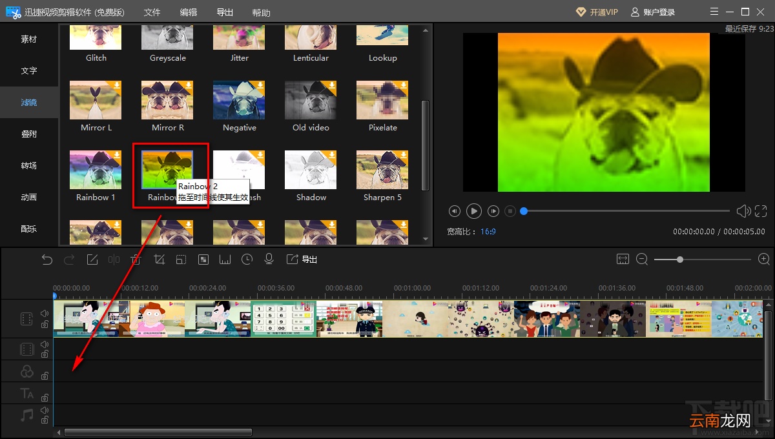This screenshot has width=775, height=439.
Task: Lock the text track
Action: [45, 397]
